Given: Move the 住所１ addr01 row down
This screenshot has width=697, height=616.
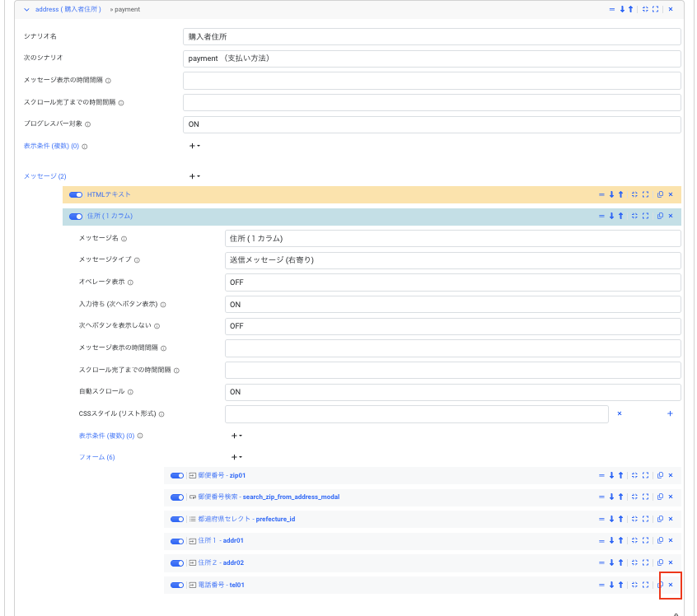Looking at the screenshot, I should 611,541.
